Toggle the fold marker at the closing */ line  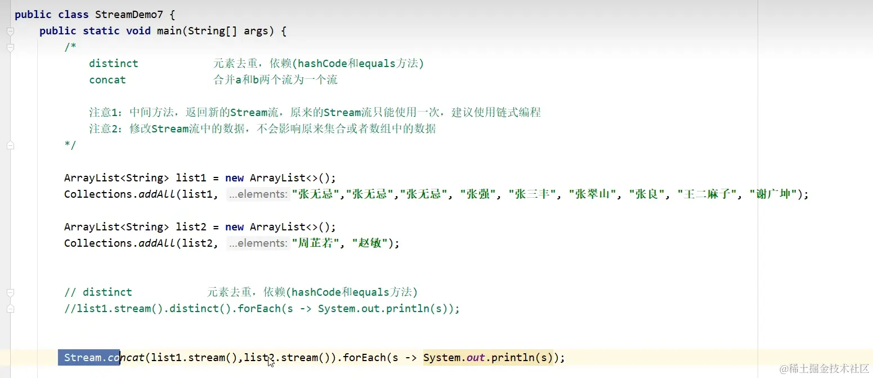[10, 145]
